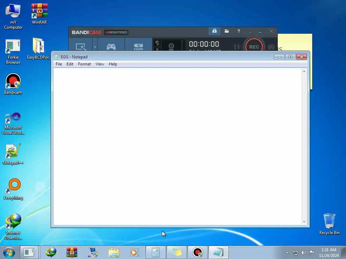Switch to Calculator taskbar button
346x259 pixels.
pos(155,252)
